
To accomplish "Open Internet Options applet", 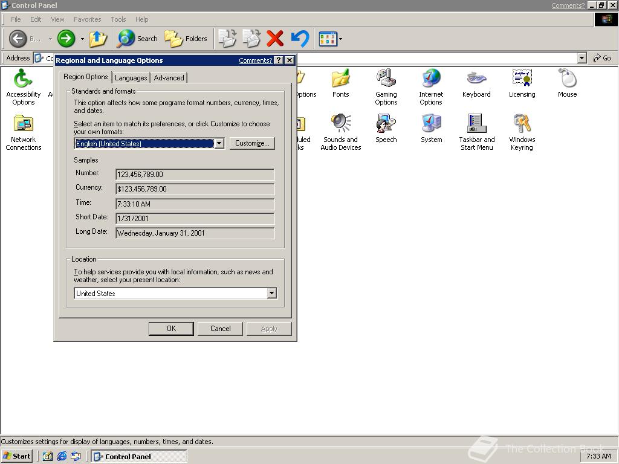I will tap(431, 87).
